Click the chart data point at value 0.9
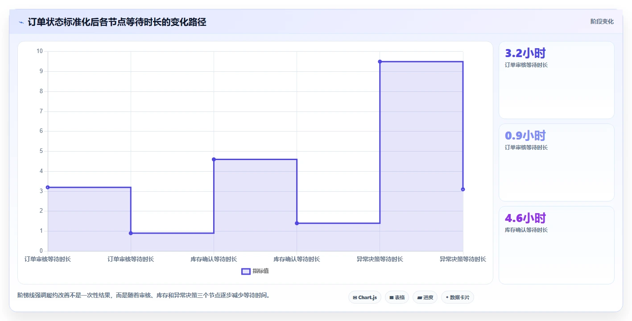Viewport: 632px width, 321px height. point(131,233)
